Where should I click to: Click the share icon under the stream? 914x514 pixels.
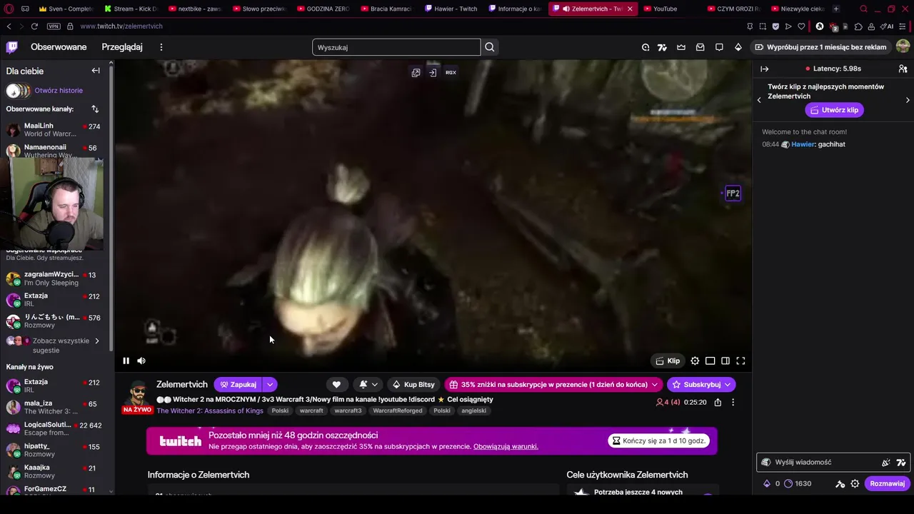[718, 403]
